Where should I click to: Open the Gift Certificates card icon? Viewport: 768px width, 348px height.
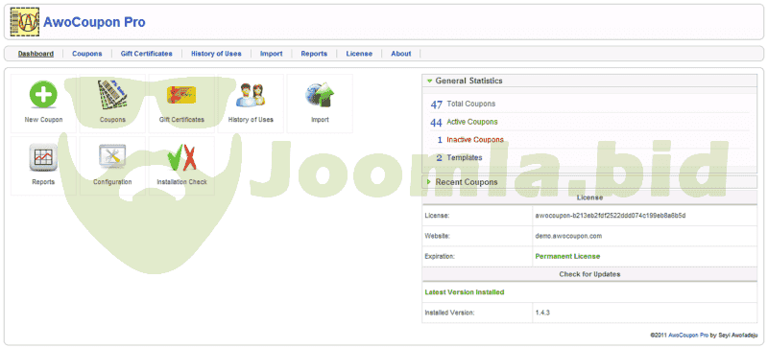[x=181, y=95]
